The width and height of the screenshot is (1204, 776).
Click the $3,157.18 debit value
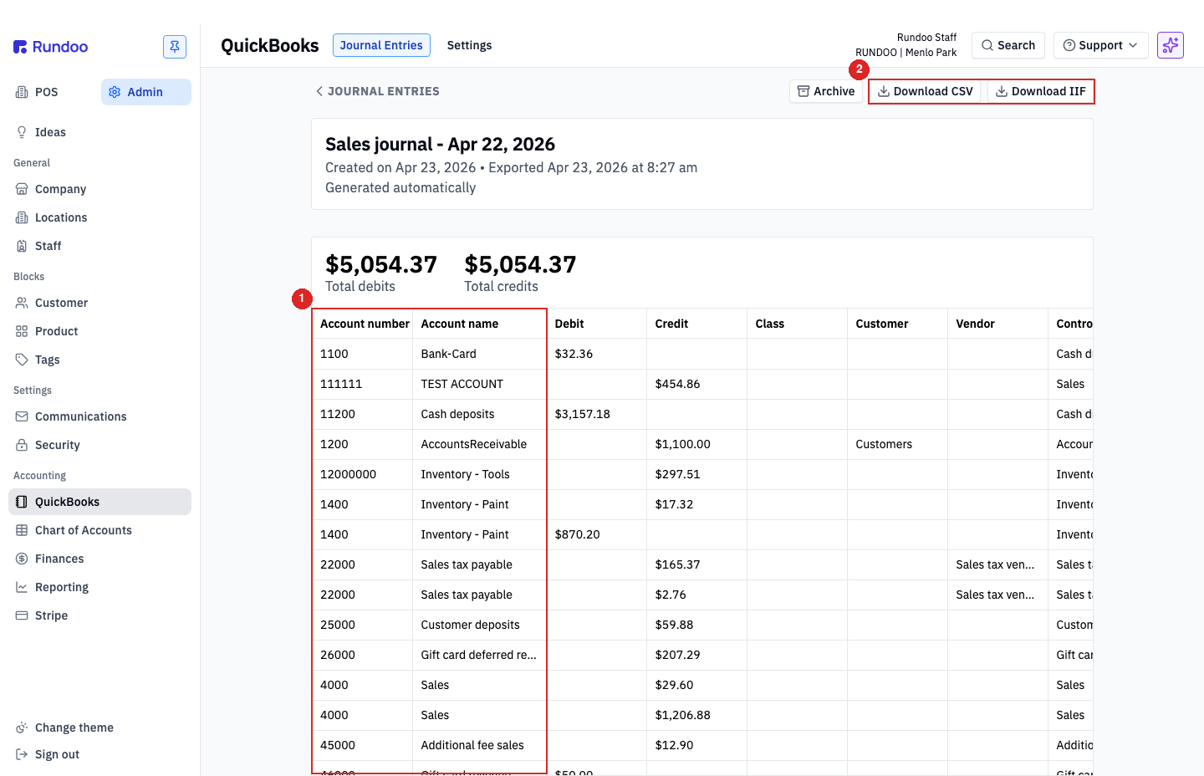coord(583,414)
